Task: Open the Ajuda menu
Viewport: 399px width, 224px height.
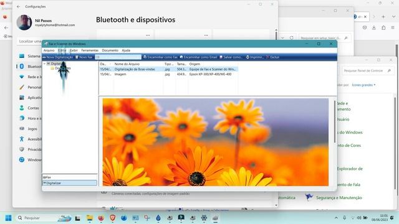Action: pyautogui.click(x=126, y=50)
